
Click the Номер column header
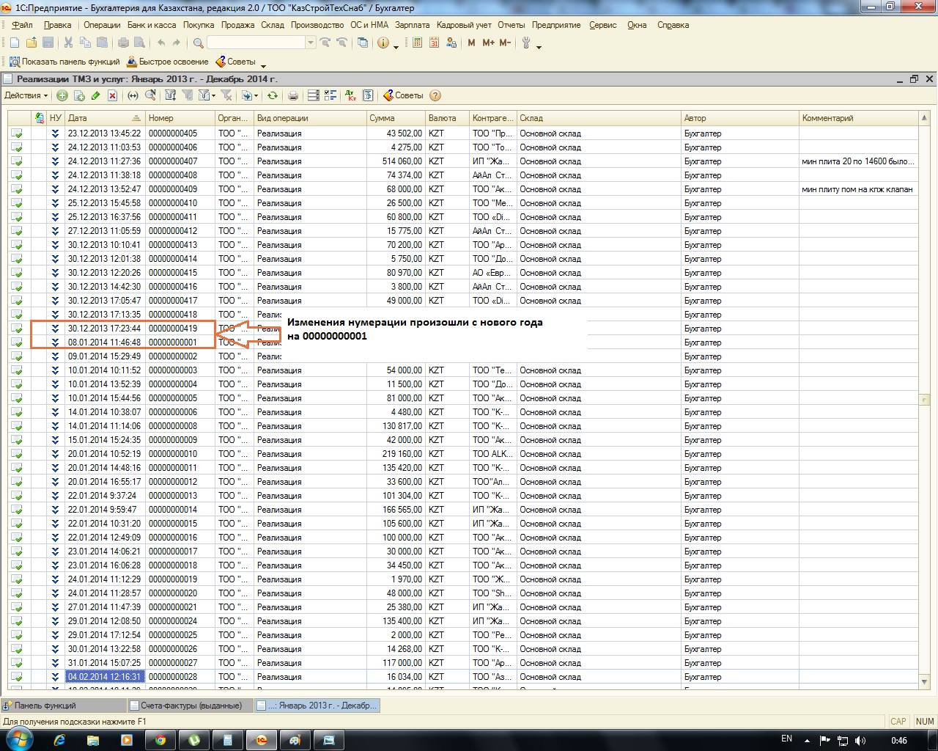point(180,118)
